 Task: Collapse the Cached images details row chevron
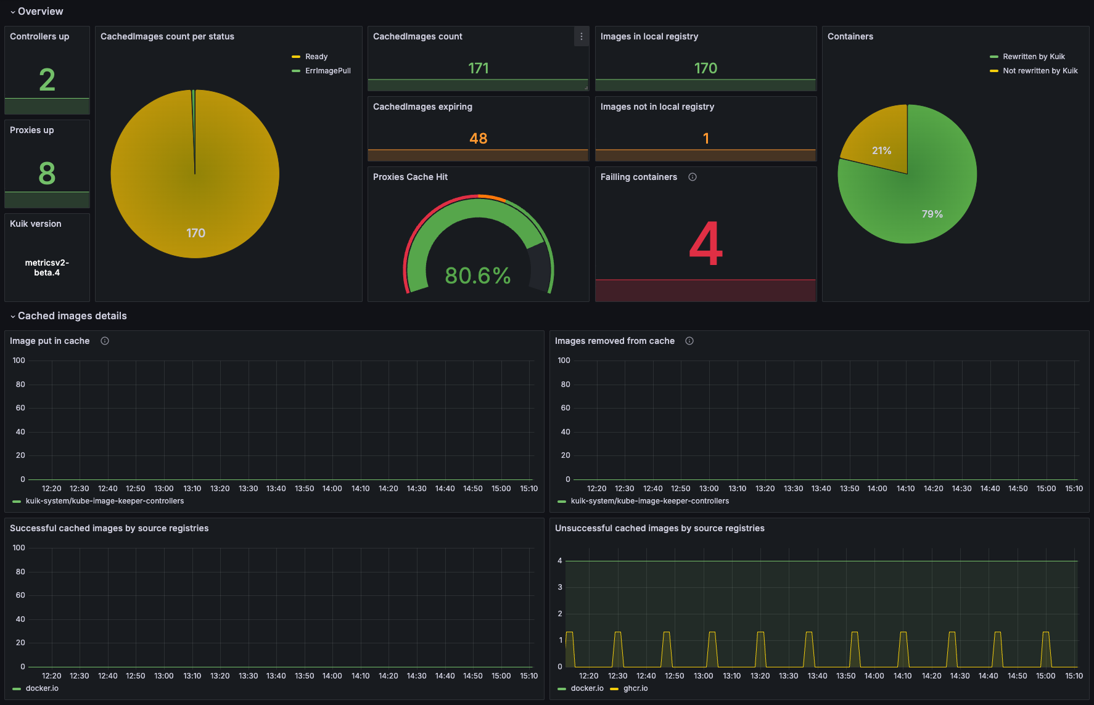pyautogui.click(x=13, y=316)
